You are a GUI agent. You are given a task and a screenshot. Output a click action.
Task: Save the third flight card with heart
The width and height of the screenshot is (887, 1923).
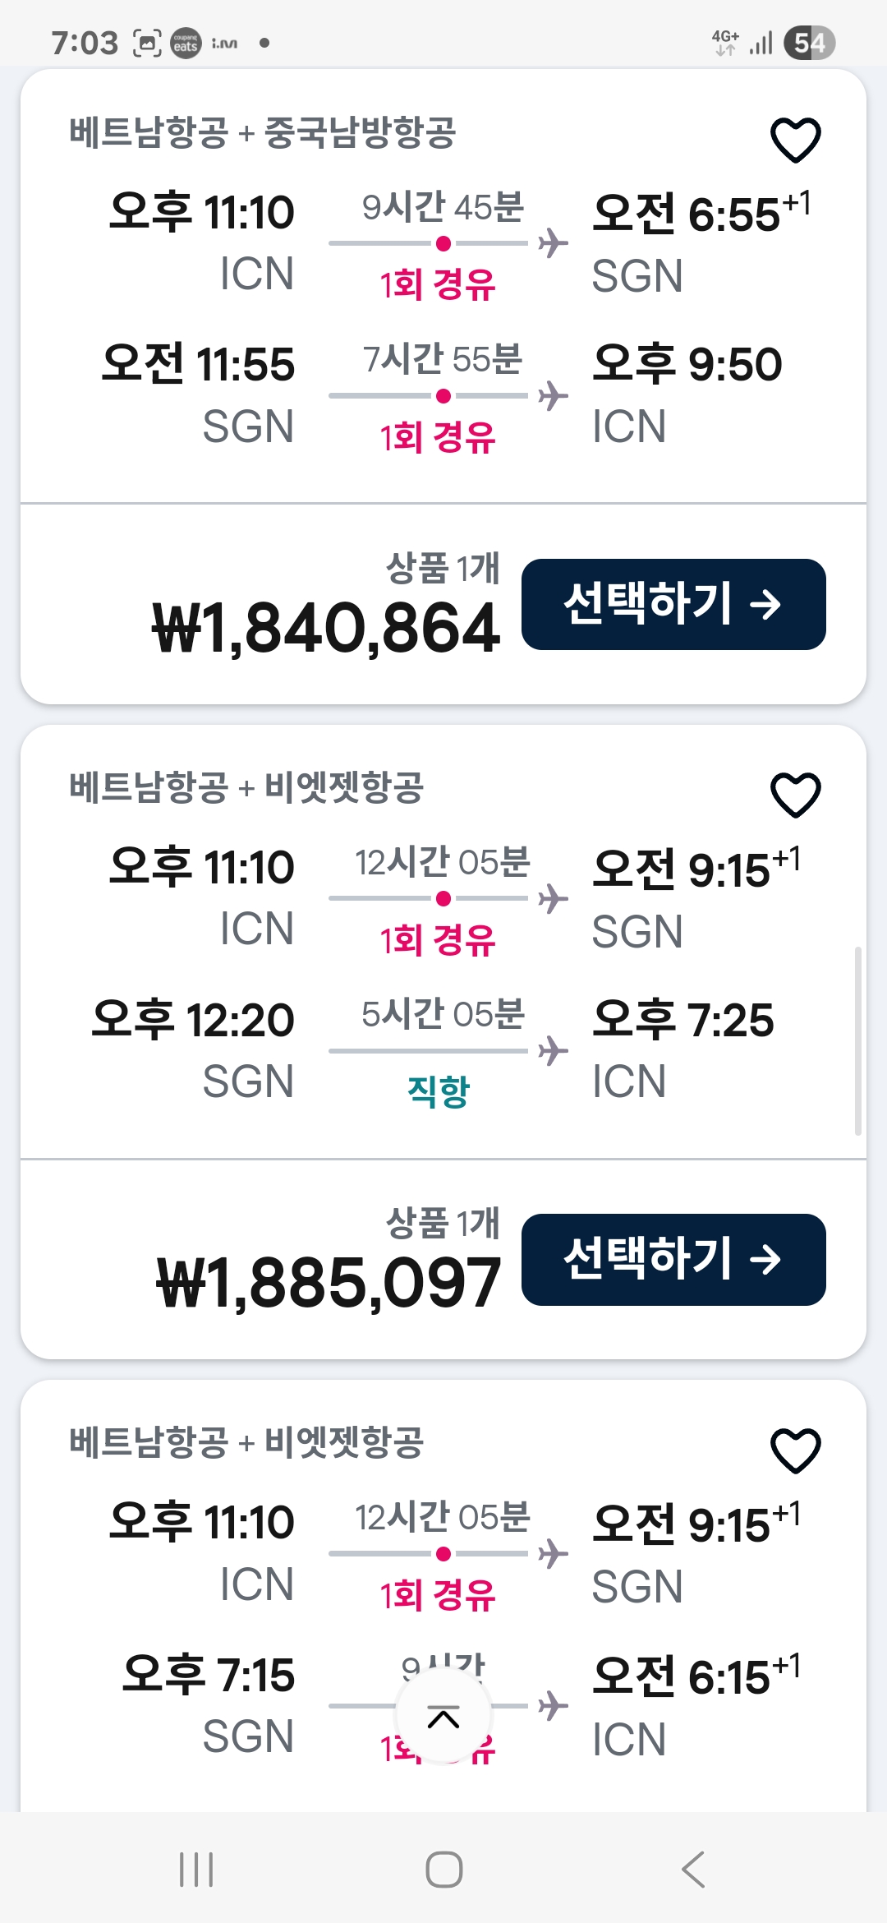tap(795, 1450)
